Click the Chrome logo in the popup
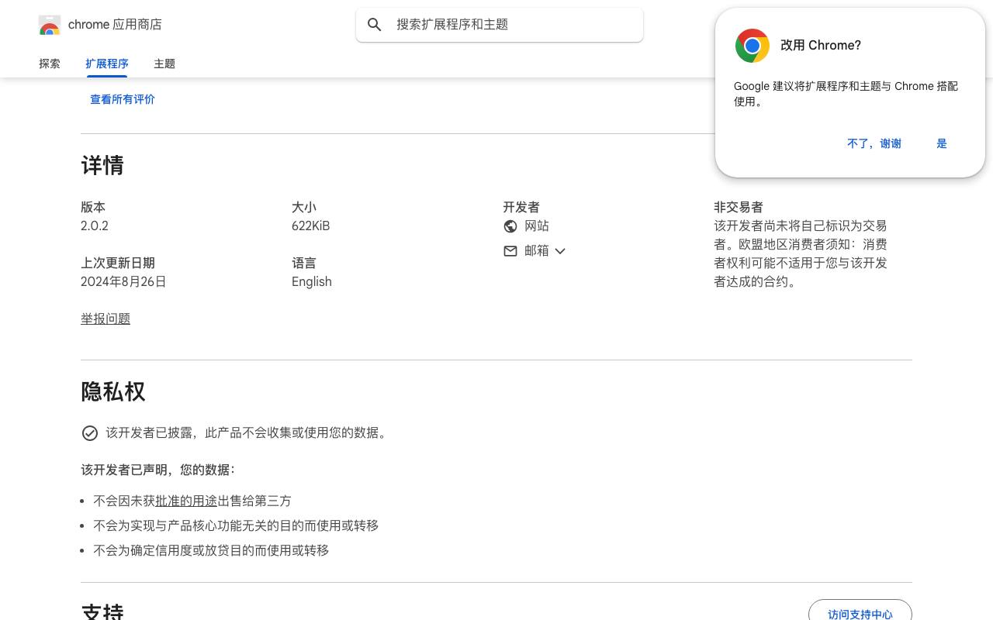This screenshot has width=993, height=620. click(753, 46)
